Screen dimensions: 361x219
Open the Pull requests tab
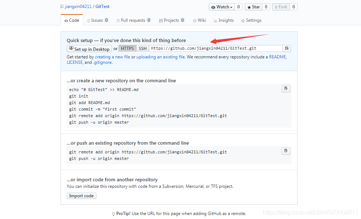[x=133, y=20]
